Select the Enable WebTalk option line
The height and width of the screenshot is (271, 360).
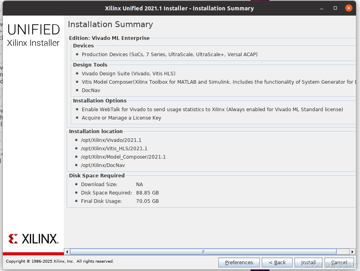pos(212,109)
